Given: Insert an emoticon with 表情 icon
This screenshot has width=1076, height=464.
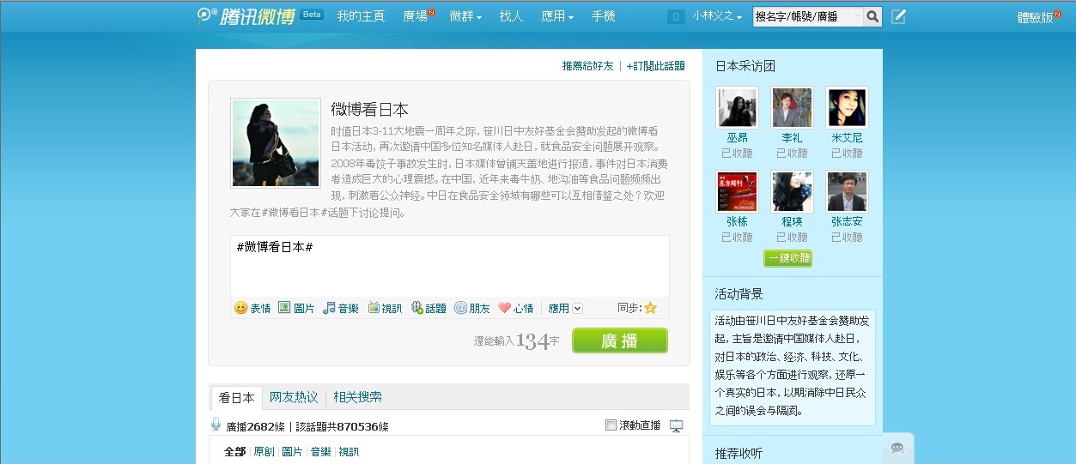Looking at the screenshot, I should 252,308.
